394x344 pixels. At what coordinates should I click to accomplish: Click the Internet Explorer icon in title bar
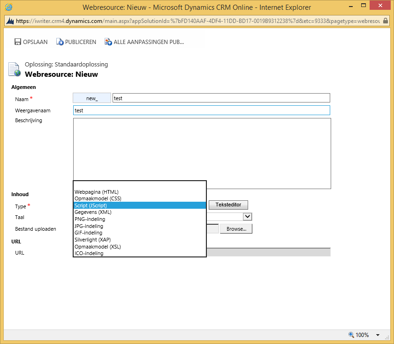pos(9,7)
